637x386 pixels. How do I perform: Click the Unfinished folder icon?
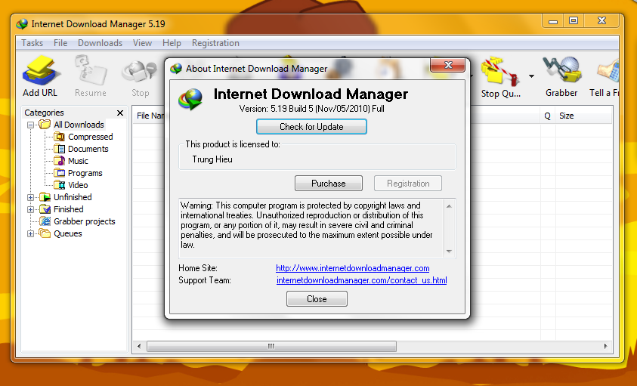point(45,197)
